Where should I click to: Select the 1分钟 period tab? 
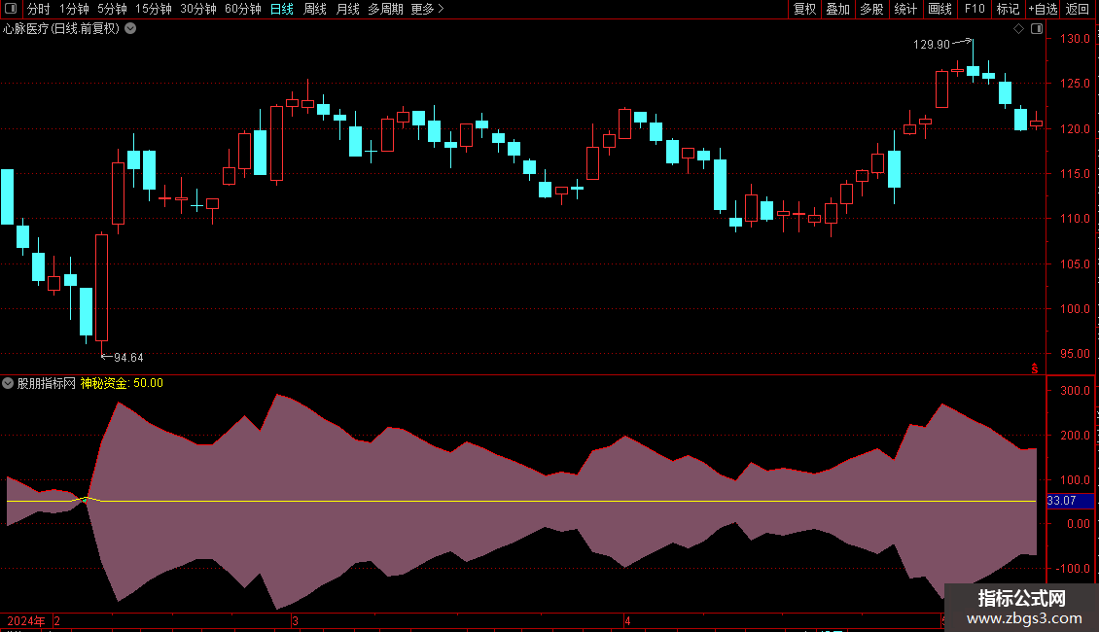point(74,9)
